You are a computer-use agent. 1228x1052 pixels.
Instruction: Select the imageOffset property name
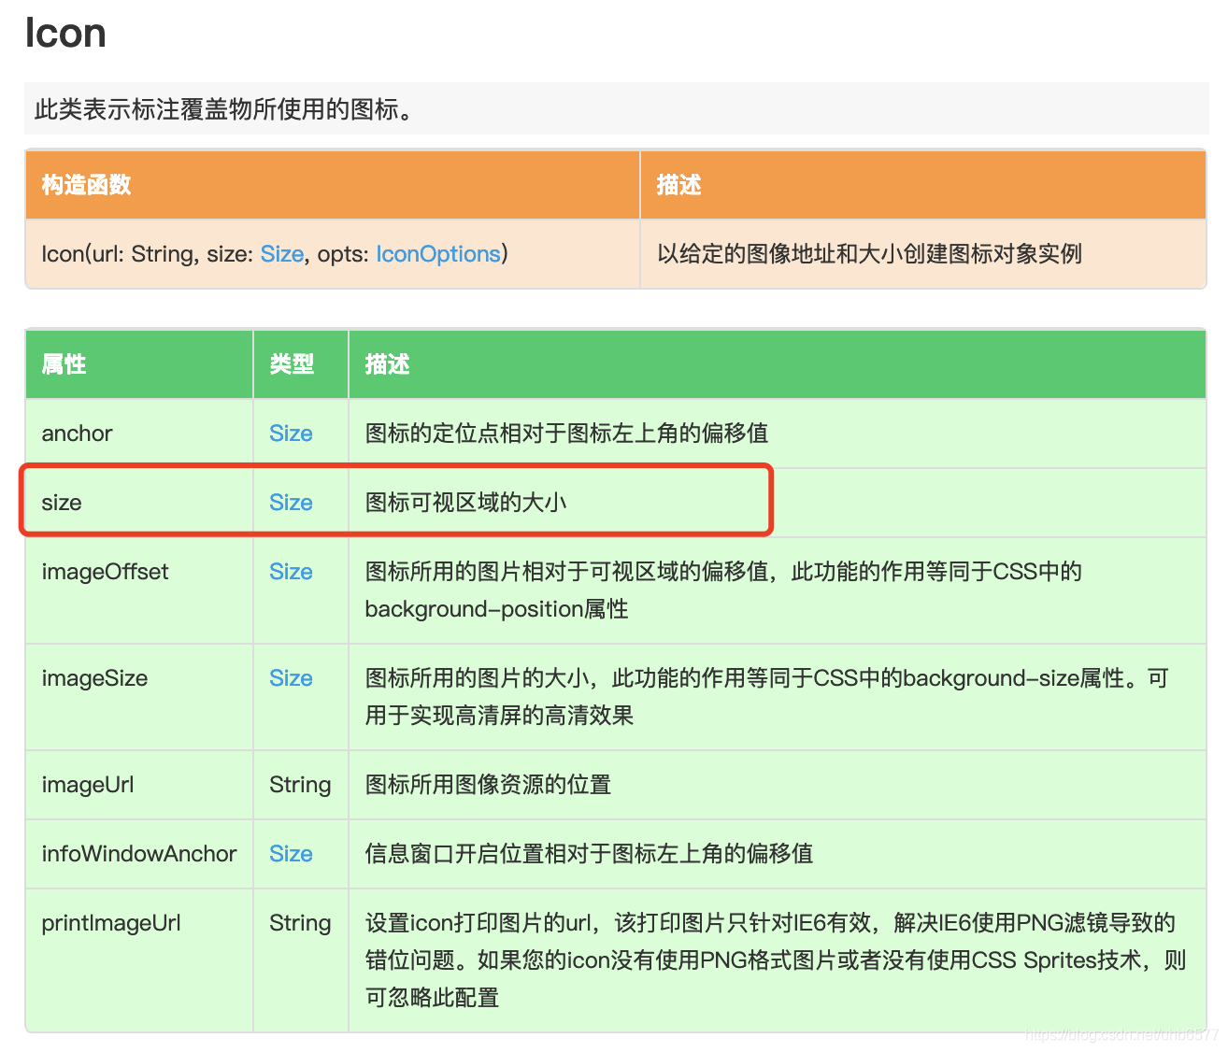105,572
